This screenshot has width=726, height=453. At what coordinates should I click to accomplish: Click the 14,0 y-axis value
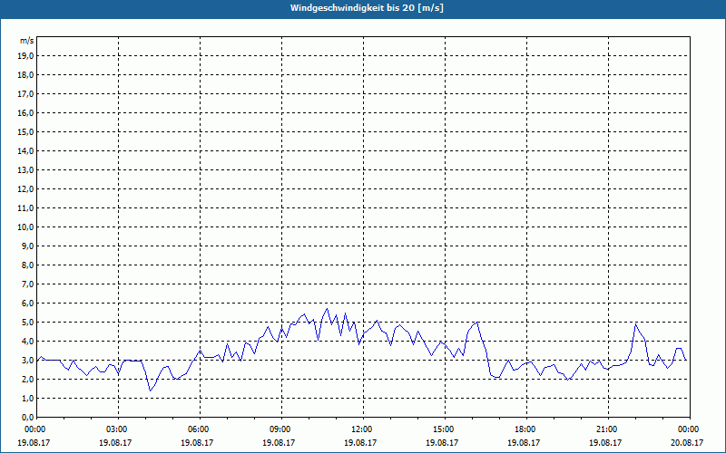point(25,150)
